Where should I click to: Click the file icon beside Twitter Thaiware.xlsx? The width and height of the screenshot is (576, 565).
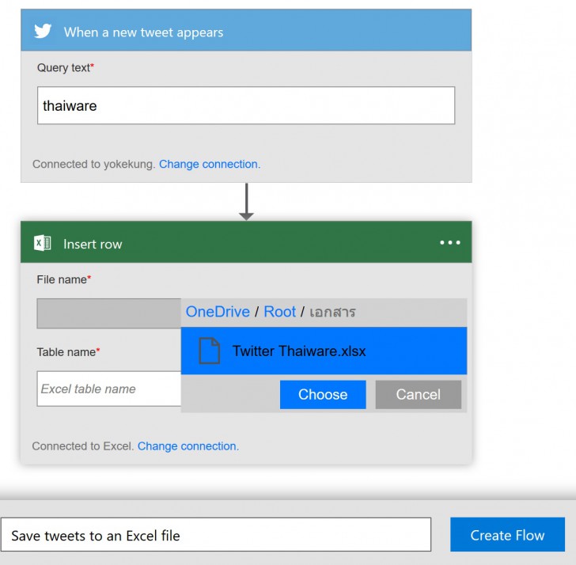click(209, 351)
